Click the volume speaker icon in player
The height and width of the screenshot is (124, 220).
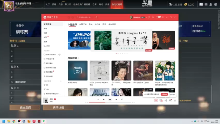(166, 100)
